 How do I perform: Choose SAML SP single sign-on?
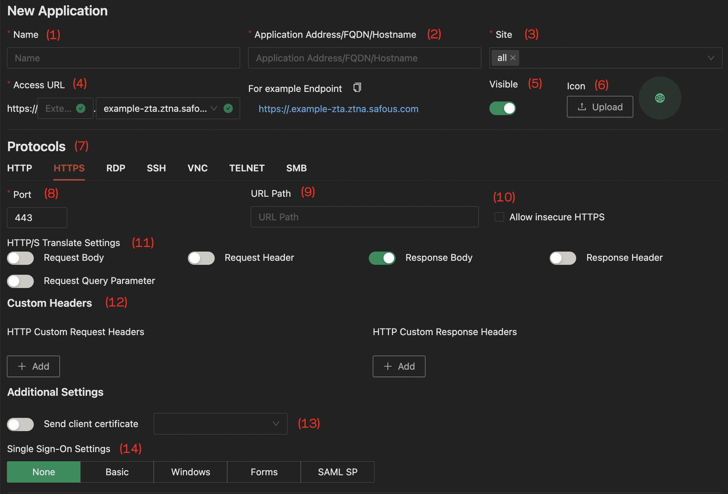click(x=338, y=472)
